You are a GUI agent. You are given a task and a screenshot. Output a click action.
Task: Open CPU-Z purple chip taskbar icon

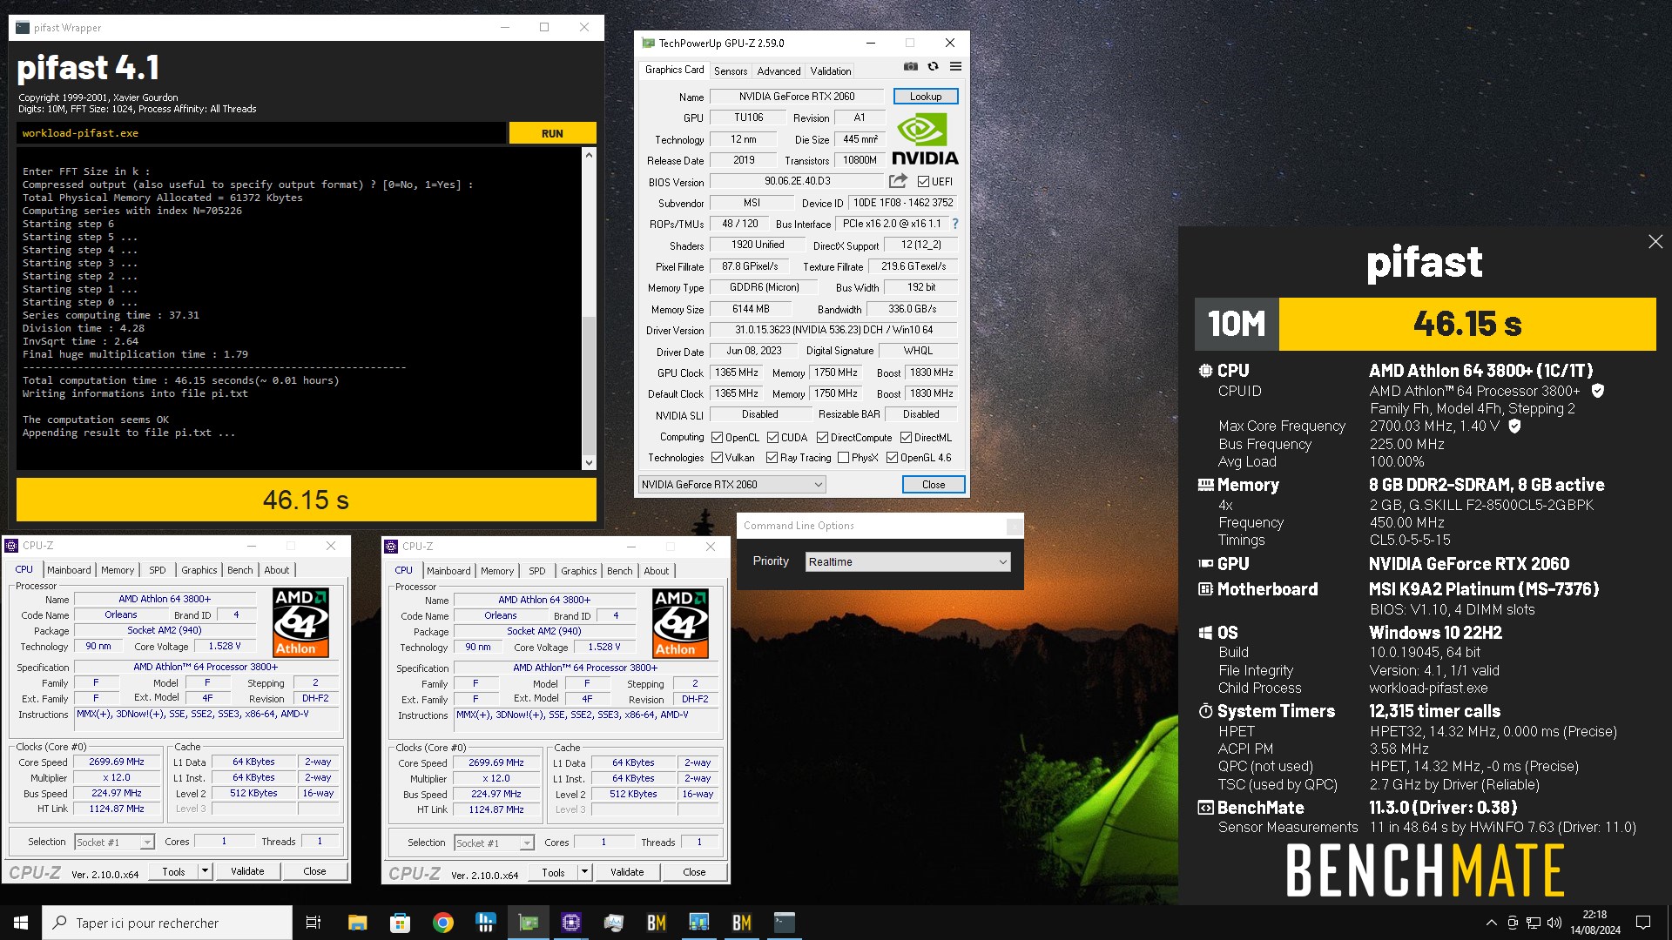point(570,923)
